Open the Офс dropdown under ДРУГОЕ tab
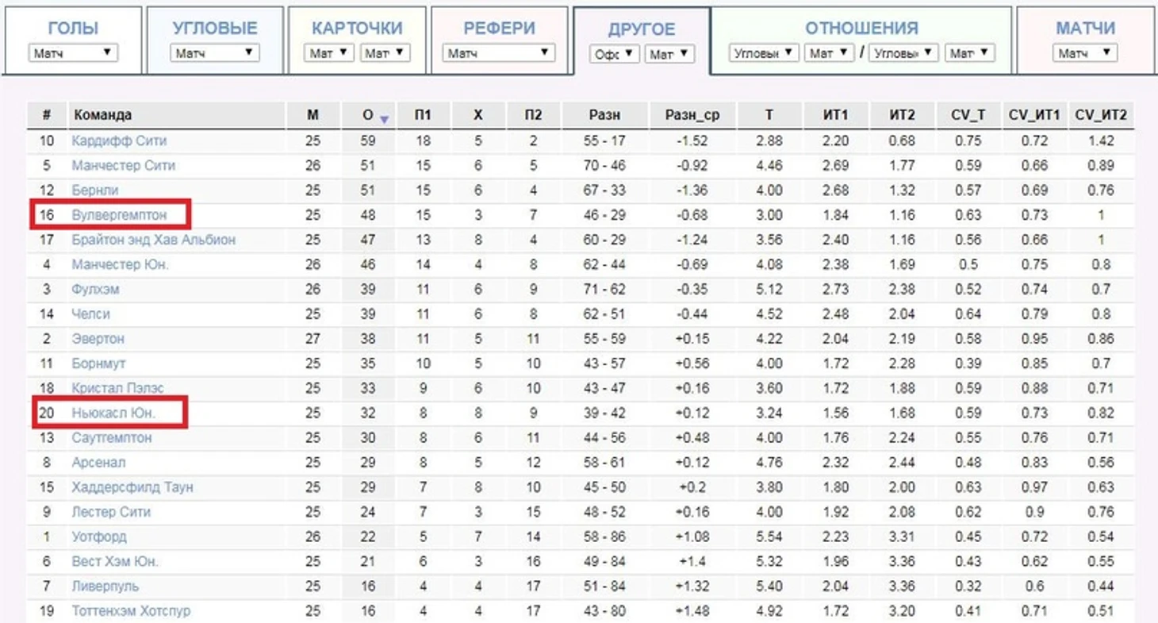Image resolution: width=1158 pixels, height=623 pixels. pyautogui.click(x=614, y=54)
